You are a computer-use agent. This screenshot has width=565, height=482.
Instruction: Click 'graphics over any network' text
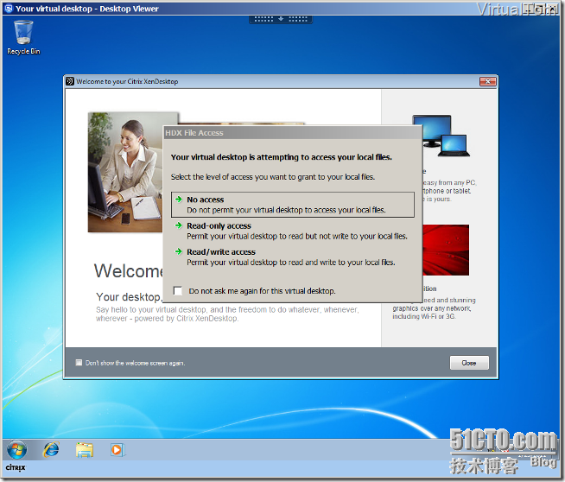click(432, 308)
